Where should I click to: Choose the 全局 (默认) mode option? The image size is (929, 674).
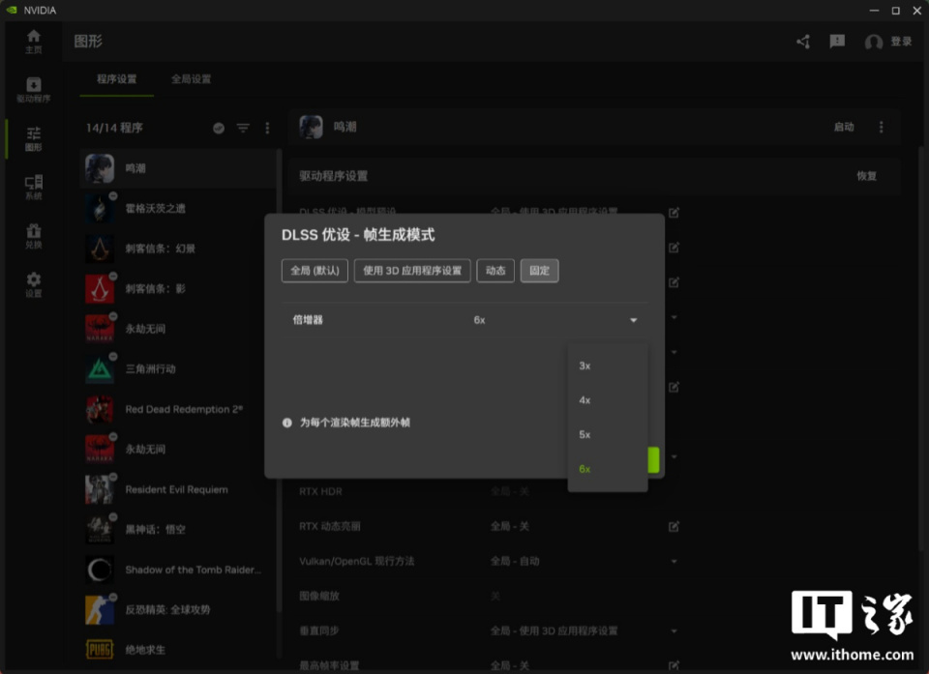315,271
